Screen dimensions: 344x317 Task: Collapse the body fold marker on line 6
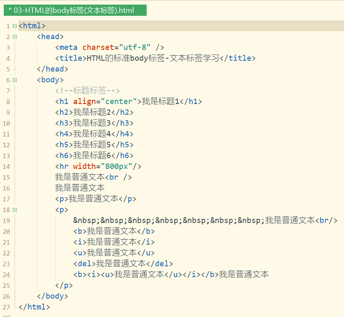(x=15, y=80)
